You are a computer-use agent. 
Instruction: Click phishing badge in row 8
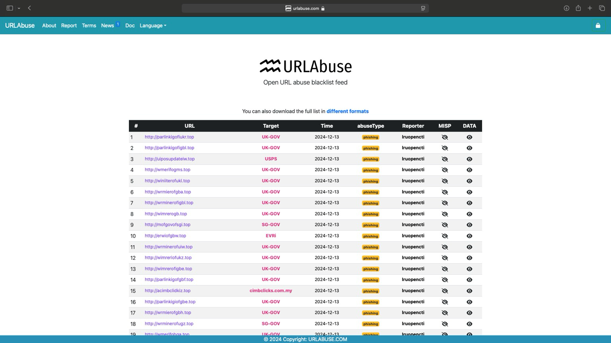(371, 214)
